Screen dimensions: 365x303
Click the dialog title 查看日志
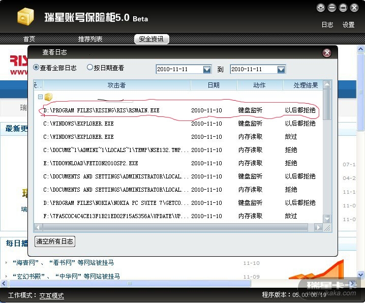click(54, 52)
